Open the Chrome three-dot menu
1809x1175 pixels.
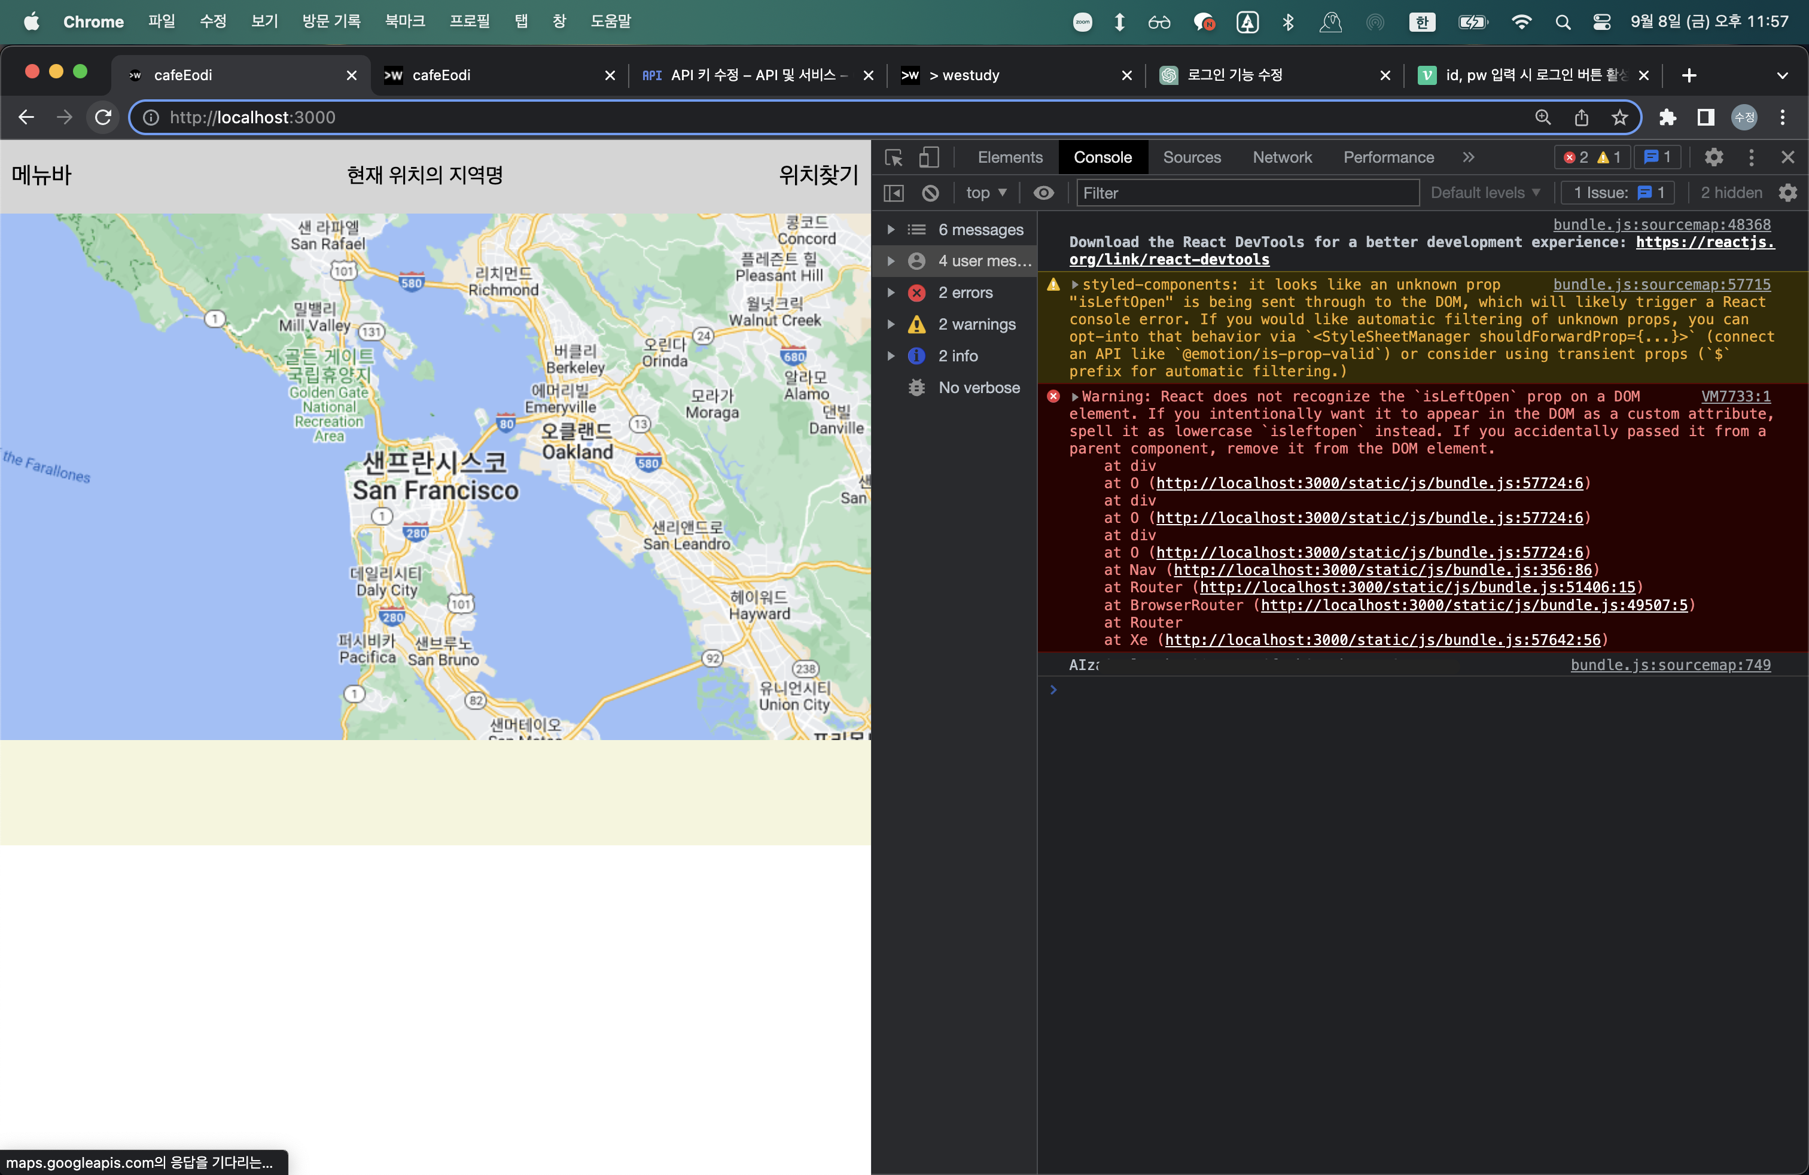(x=1783, y=117)
